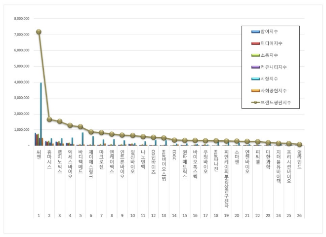The width and height of the screenshot is (326, 237).
Task: Click the 미디어지수 red legend marker
Action: [255, 43]
